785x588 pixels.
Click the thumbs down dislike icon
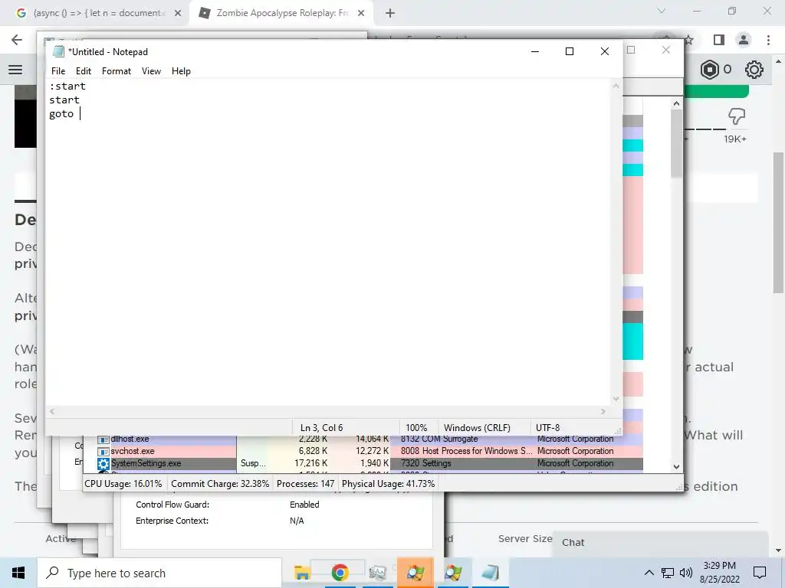[x=737, y=116]
